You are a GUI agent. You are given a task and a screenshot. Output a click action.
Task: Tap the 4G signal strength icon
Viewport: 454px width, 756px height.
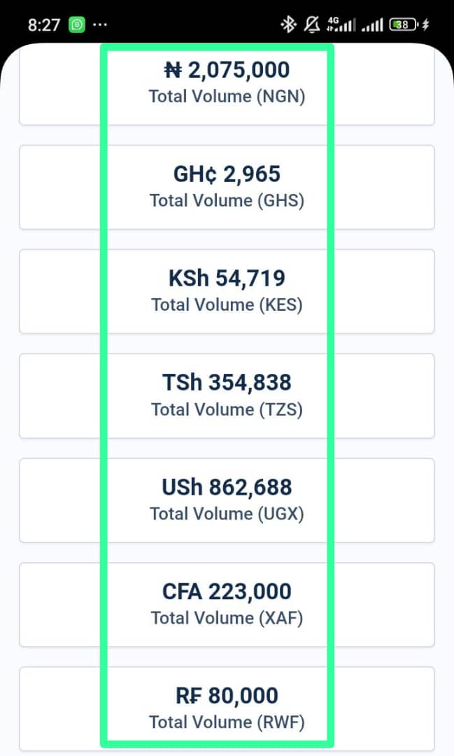(x=341, y=24)
